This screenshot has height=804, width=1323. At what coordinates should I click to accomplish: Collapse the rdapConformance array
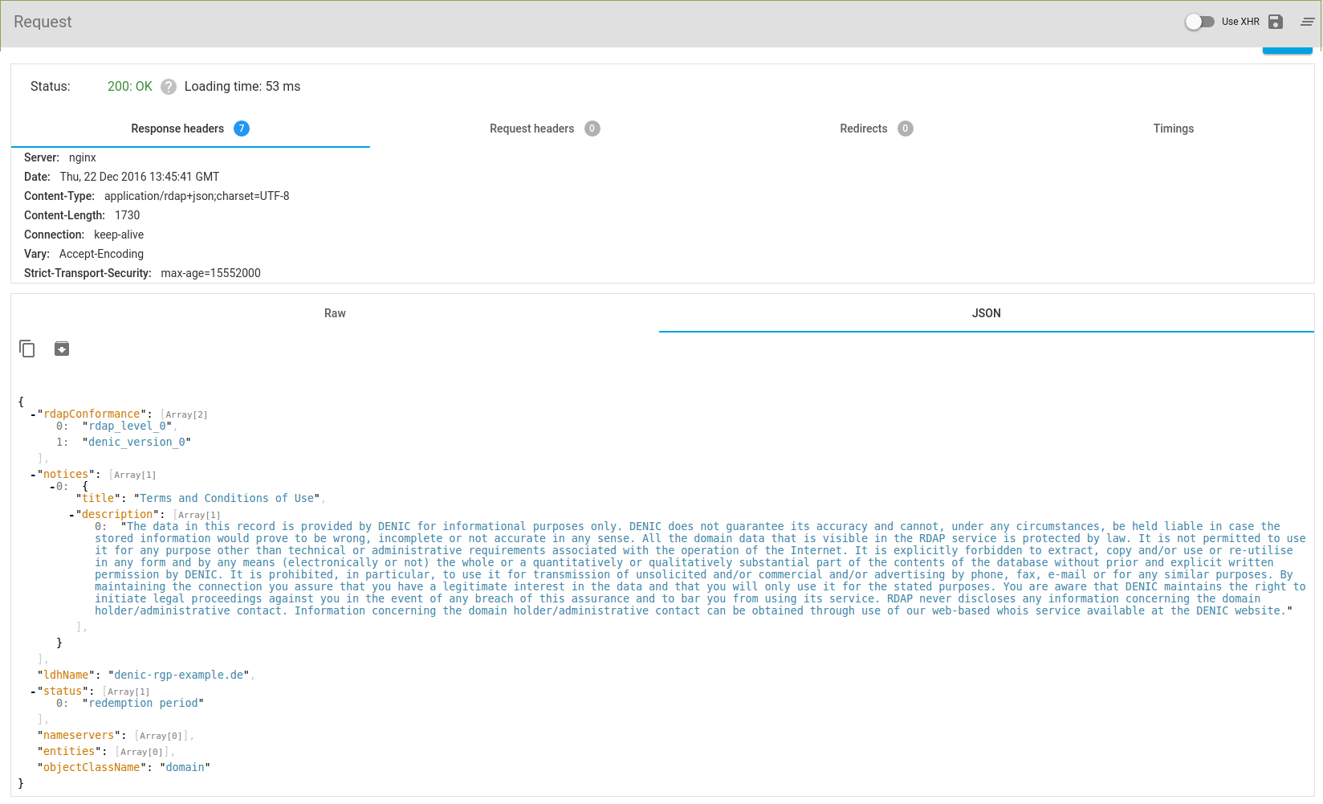[33, 414]
